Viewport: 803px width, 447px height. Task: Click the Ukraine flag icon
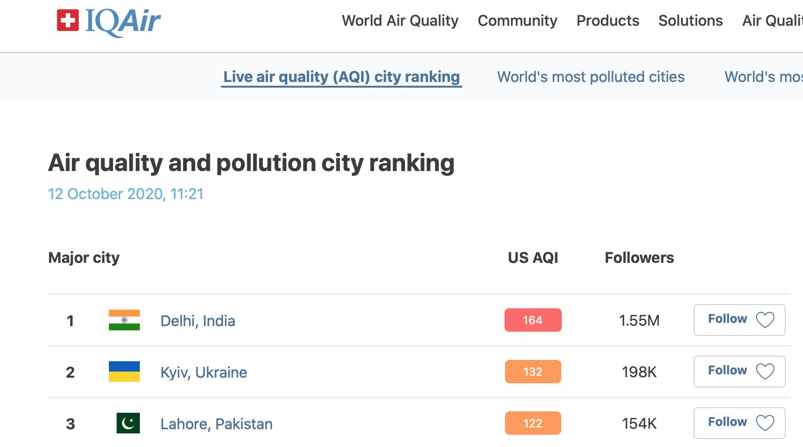(x=124, y=372)
